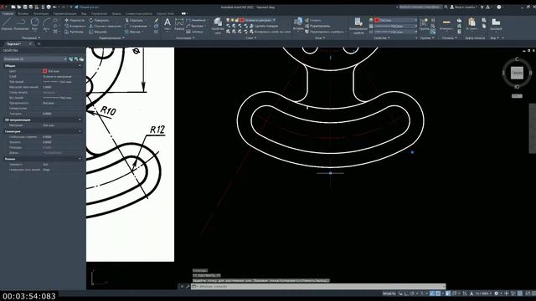Collapse the 3D-визуализация section
Image resolution: width=536 pixels, height=301 pixels.
pyautogui.click(x=80, y=120)
